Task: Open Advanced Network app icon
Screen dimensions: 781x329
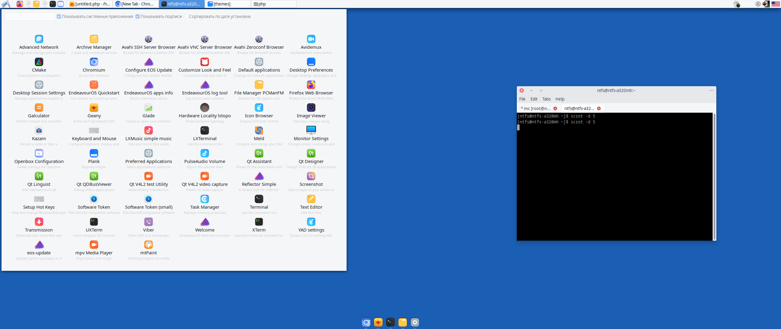Action: click(x=39, y=39)
